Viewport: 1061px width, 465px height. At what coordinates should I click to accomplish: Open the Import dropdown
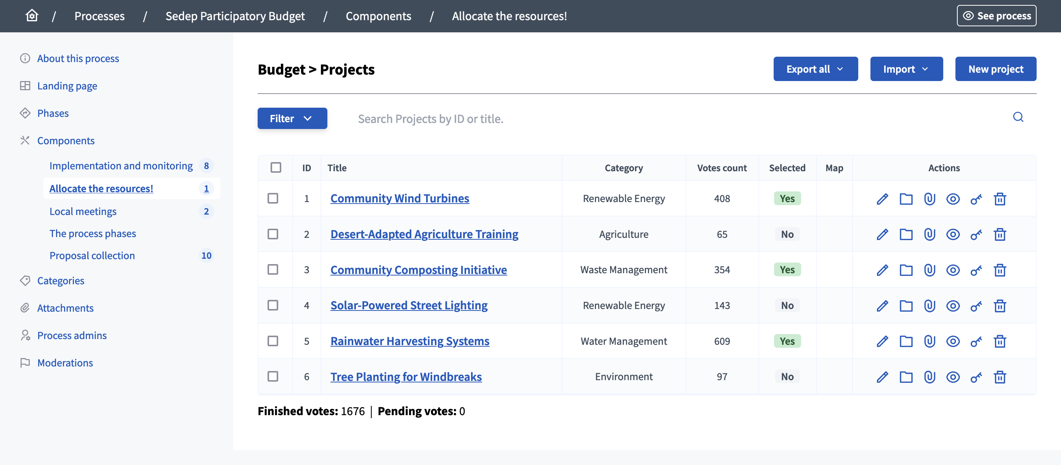(906, 68)
